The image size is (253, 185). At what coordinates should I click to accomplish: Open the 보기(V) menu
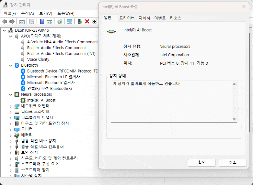(x=45, y=13)
